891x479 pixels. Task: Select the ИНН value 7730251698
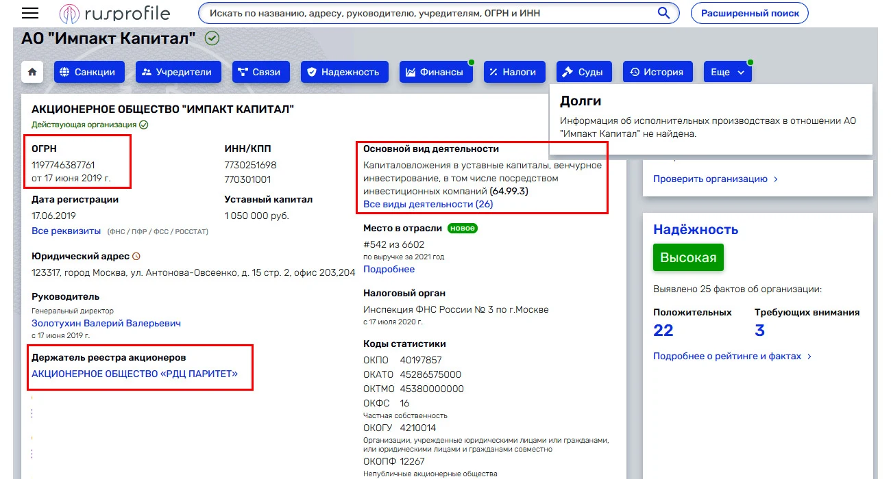[250, 165]
